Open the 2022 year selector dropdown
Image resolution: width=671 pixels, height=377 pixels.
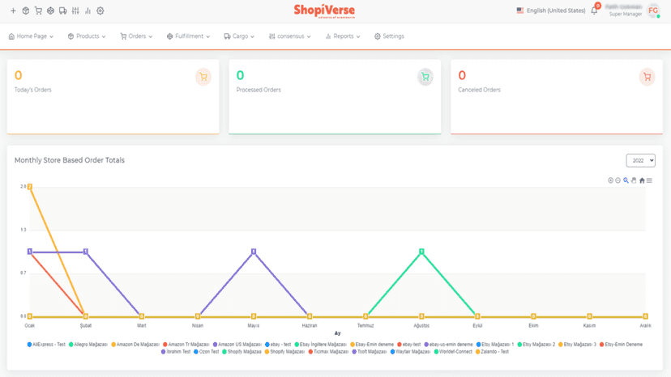[641, 160]
